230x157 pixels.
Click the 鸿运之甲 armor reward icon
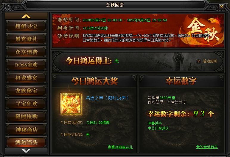[71, 104]
